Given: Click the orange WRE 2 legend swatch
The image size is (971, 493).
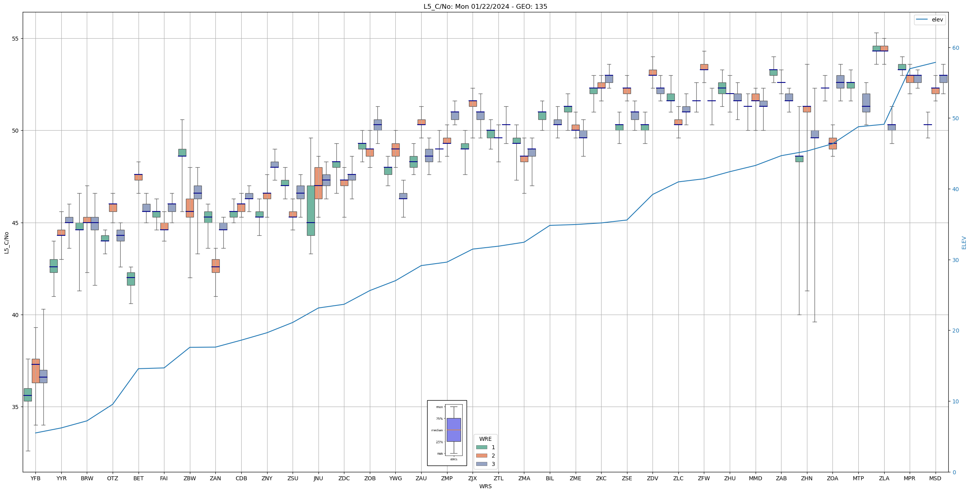Looking at the screenshot, I should click(x=481, y=456).
